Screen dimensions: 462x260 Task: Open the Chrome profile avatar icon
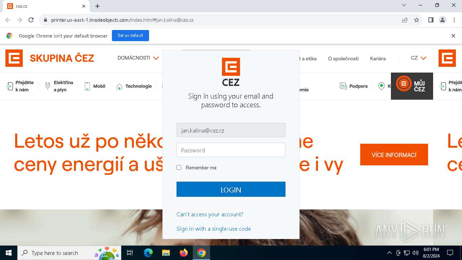click(x=443, y=20)
